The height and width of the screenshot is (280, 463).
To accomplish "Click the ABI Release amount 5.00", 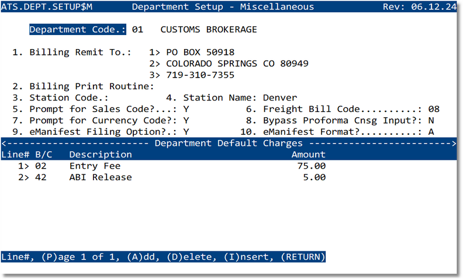I will click(x=315, y=177).
